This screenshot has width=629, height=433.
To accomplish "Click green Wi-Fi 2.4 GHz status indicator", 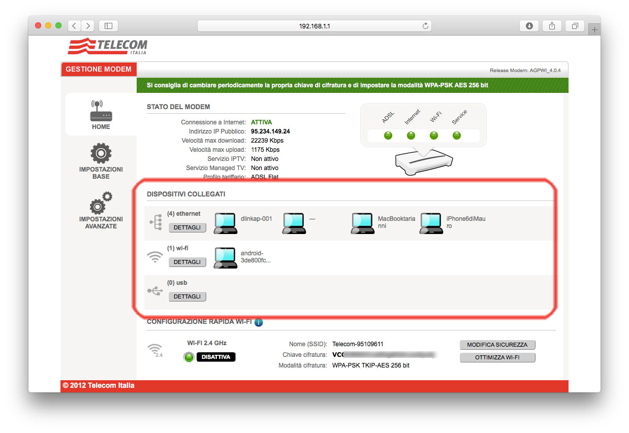I will (189, 357).
